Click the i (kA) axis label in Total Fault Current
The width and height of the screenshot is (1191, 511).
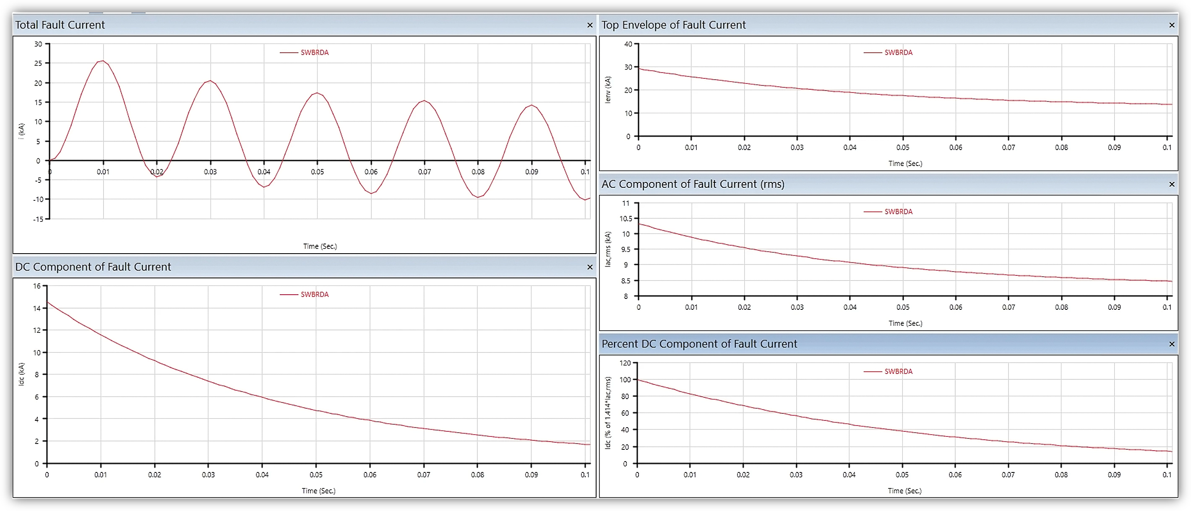click(x=21, y=131)
